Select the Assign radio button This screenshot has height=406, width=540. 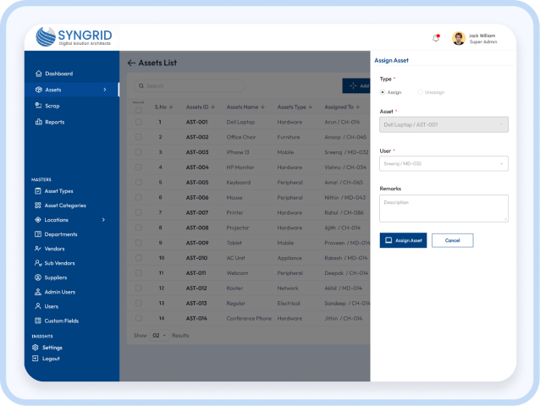383,92
